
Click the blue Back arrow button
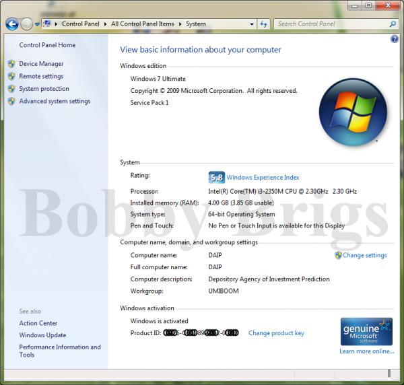[x=12, y=24]
